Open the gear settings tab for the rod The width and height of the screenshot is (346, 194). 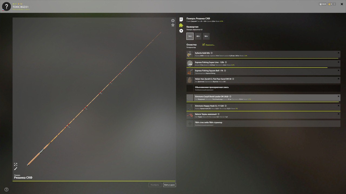(181, 31)
